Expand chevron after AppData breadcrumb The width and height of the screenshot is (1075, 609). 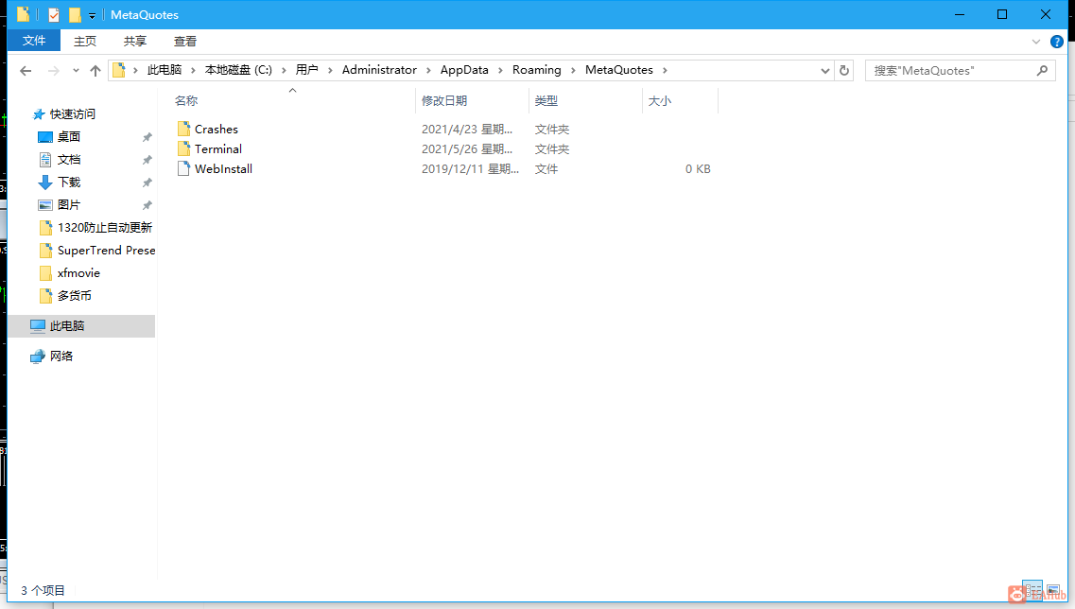[x=500, y=70]
